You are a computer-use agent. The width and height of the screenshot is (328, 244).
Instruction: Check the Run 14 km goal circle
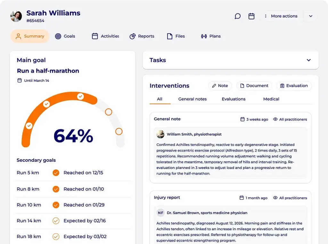(x=56, y=221)
